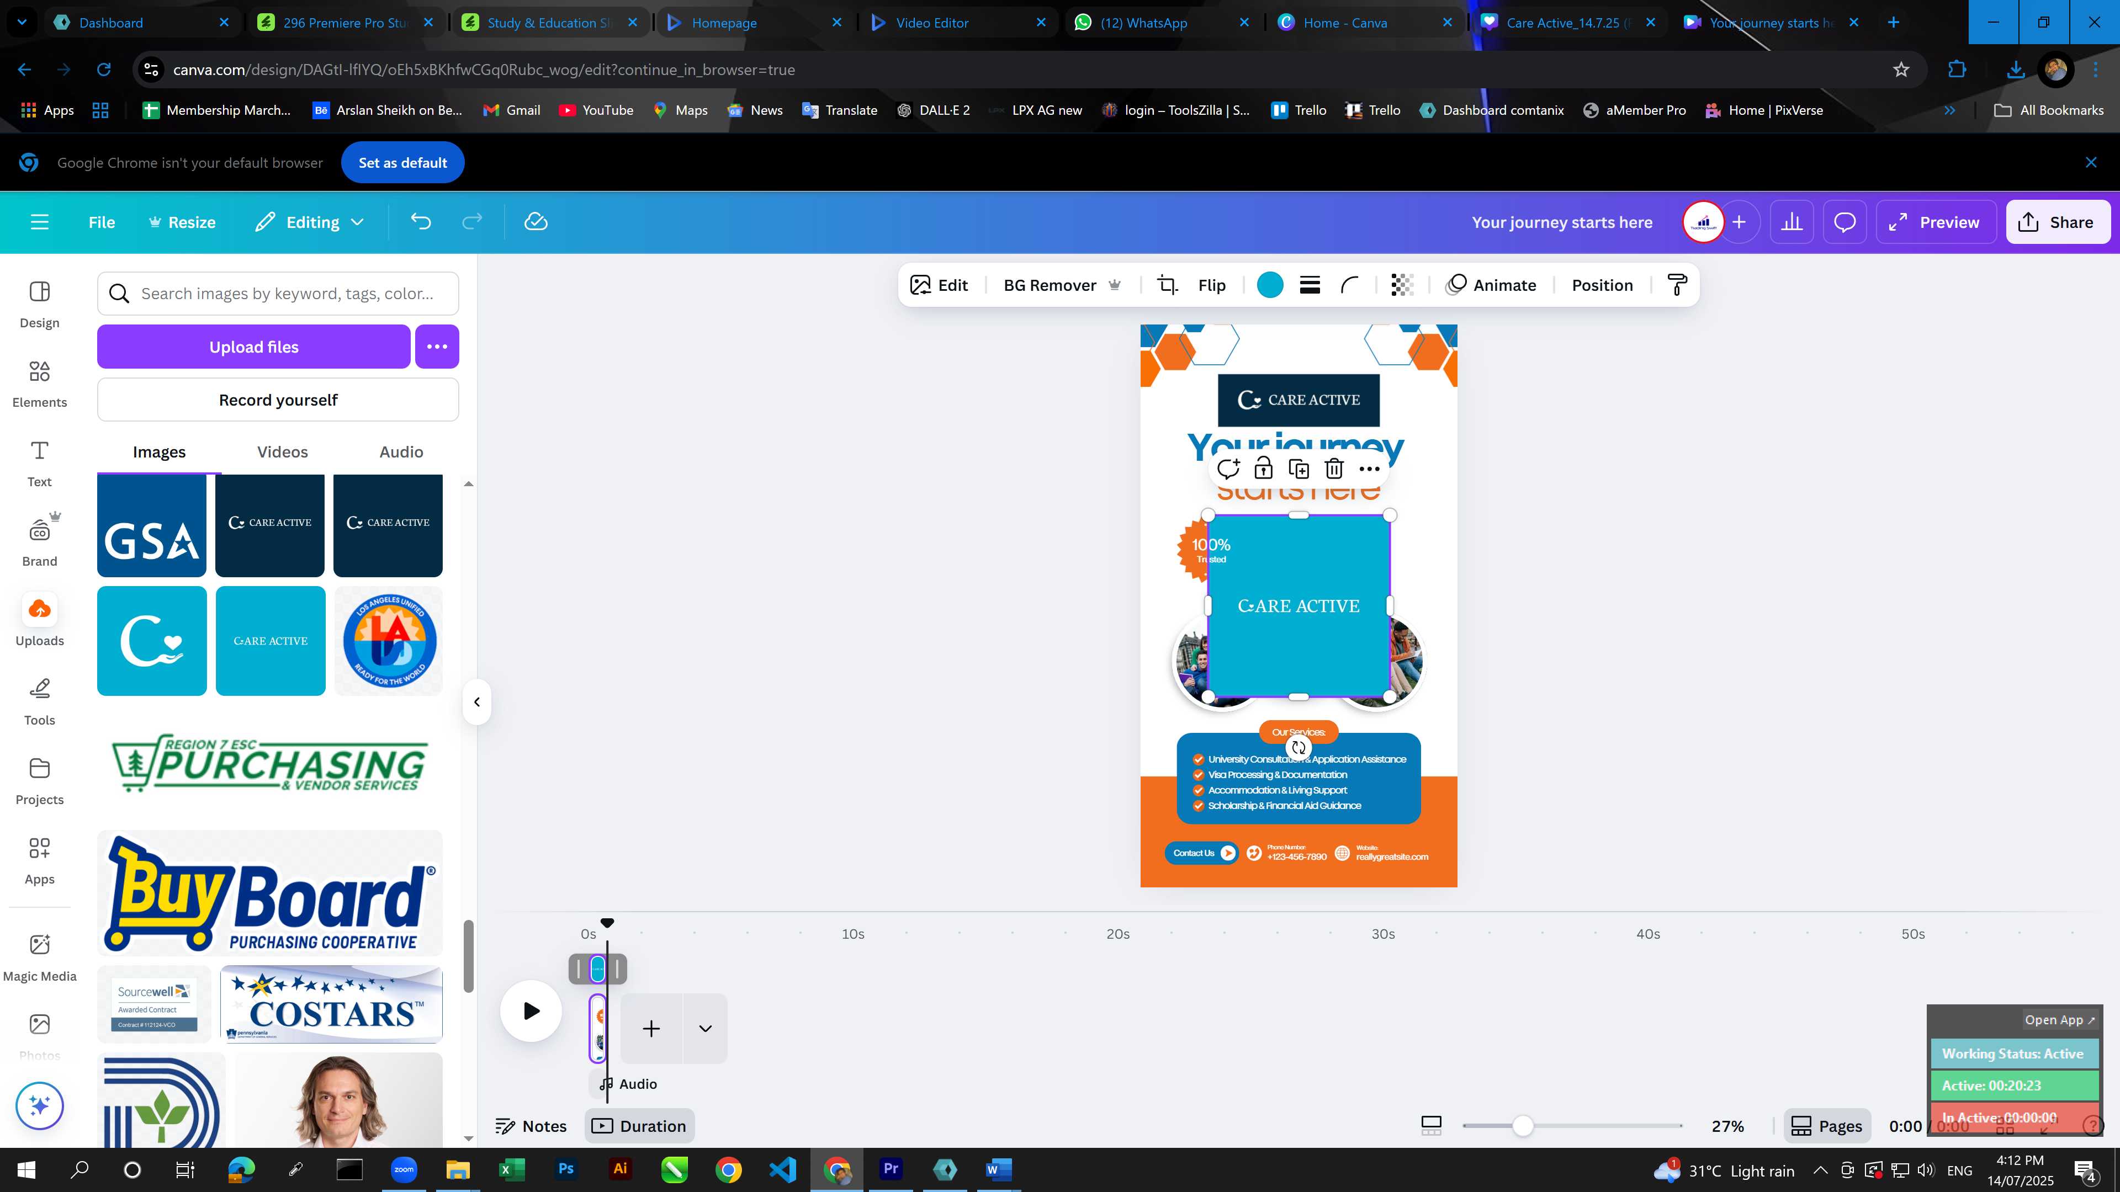
Task: Click the Canva AI assistant sparkle icon
Action: (x=40, y=1105)
